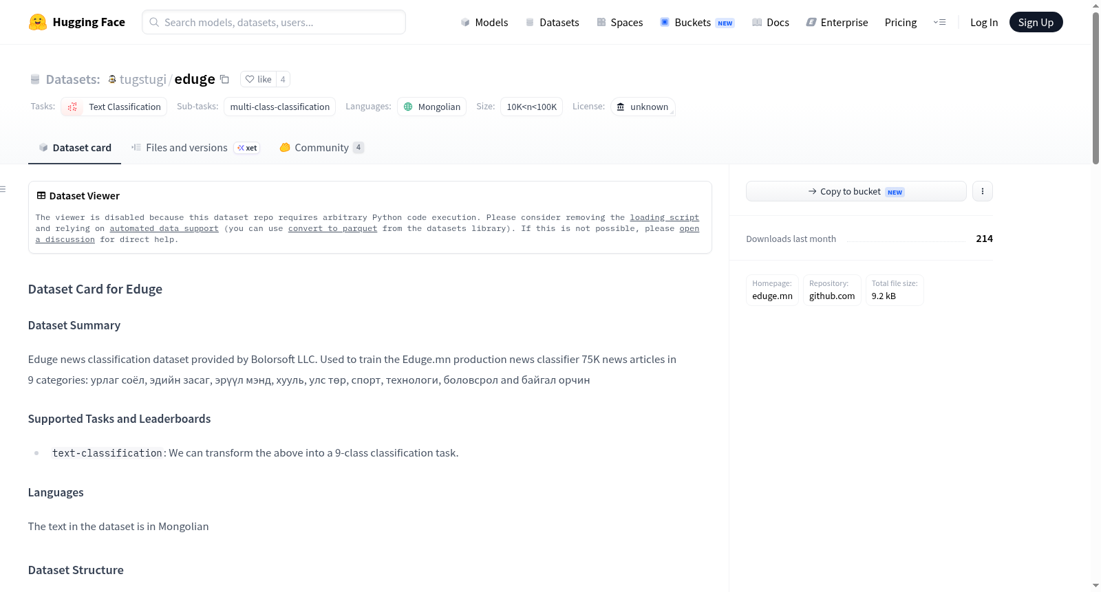Copy the dataset name with the copy icon
This screenshot has width=1101, height=592.
(x=224, y=79)
